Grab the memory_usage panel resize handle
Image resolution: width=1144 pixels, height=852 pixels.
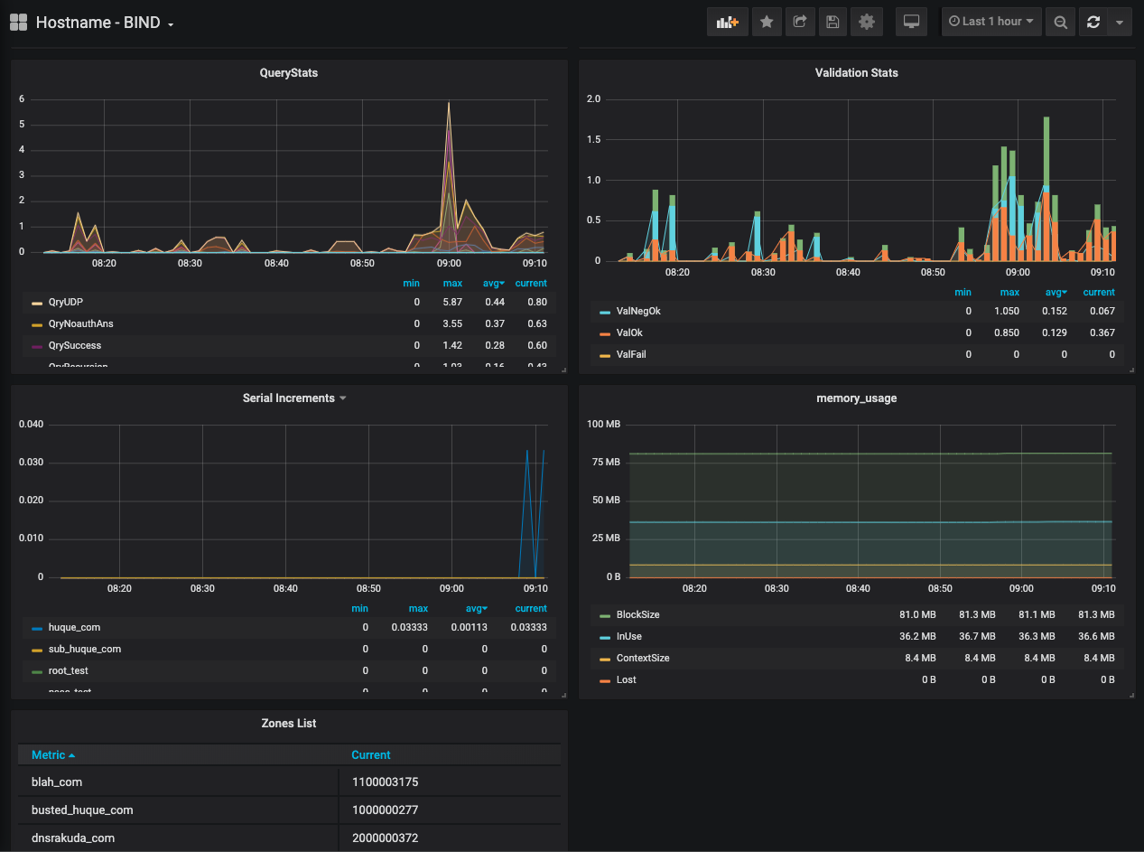pyautogui.click(x=1130, y=695)
